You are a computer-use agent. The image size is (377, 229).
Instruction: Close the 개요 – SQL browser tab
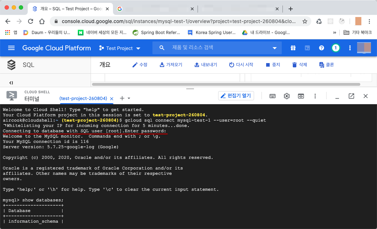tap(107, 9)
